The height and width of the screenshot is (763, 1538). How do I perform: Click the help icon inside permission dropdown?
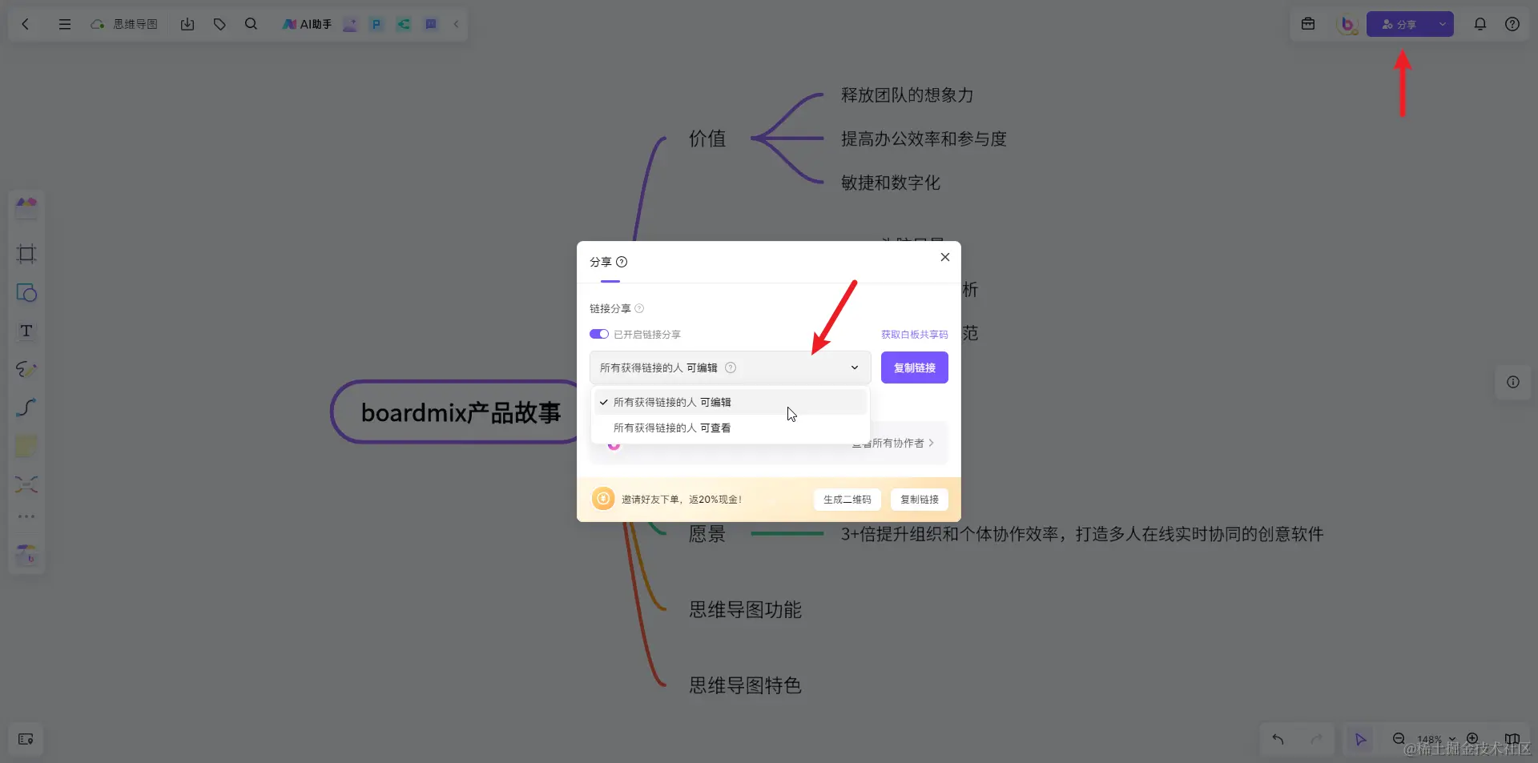coord(731,367)
